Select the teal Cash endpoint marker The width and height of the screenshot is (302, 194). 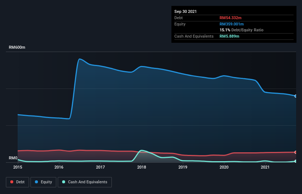pos(296,161)
